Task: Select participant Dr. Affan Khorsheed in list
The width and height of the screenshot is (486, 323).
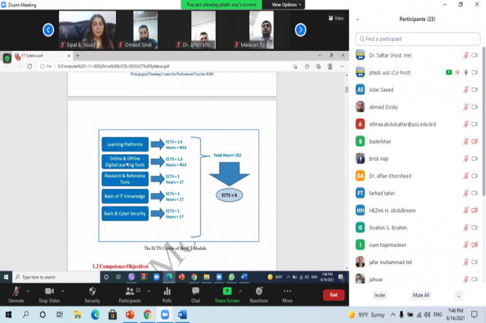Action: [x=389, y=176]
